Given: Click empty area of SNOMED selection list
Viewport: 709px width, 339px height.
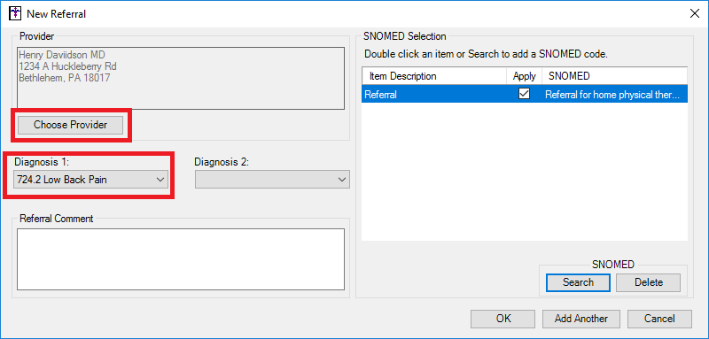Looking at the screenshot, I should (x=525, y=172).
